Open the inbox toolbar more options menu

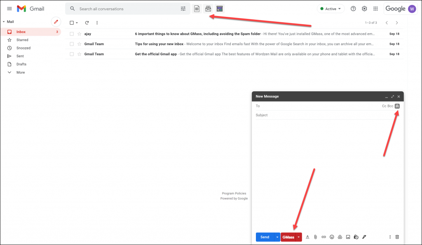pyautogui.click(x=97, y=23)
